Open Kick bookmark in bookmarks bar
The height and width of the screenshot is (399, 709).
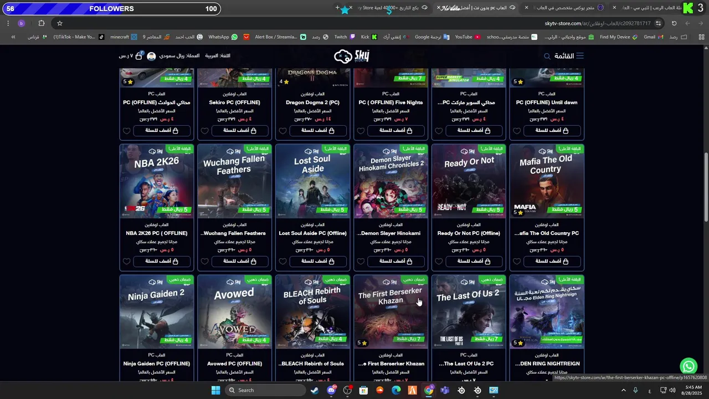[369, 37]
